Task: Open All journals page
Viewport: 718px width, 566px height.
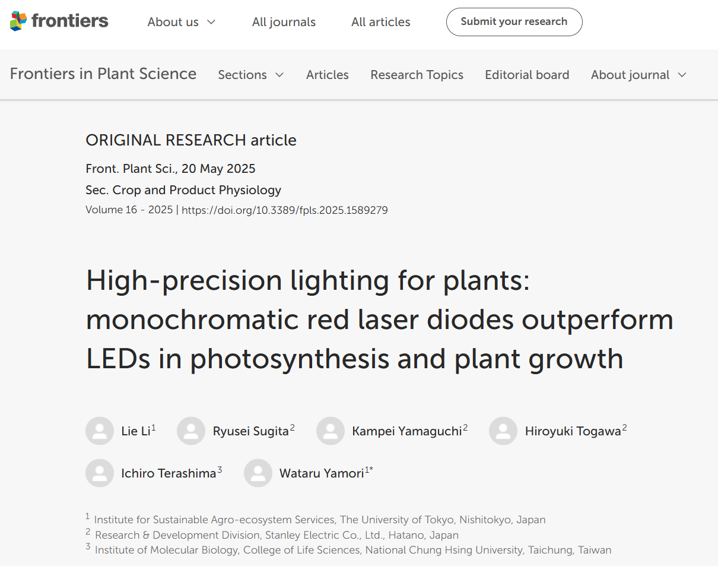Action: coord(284,22)
